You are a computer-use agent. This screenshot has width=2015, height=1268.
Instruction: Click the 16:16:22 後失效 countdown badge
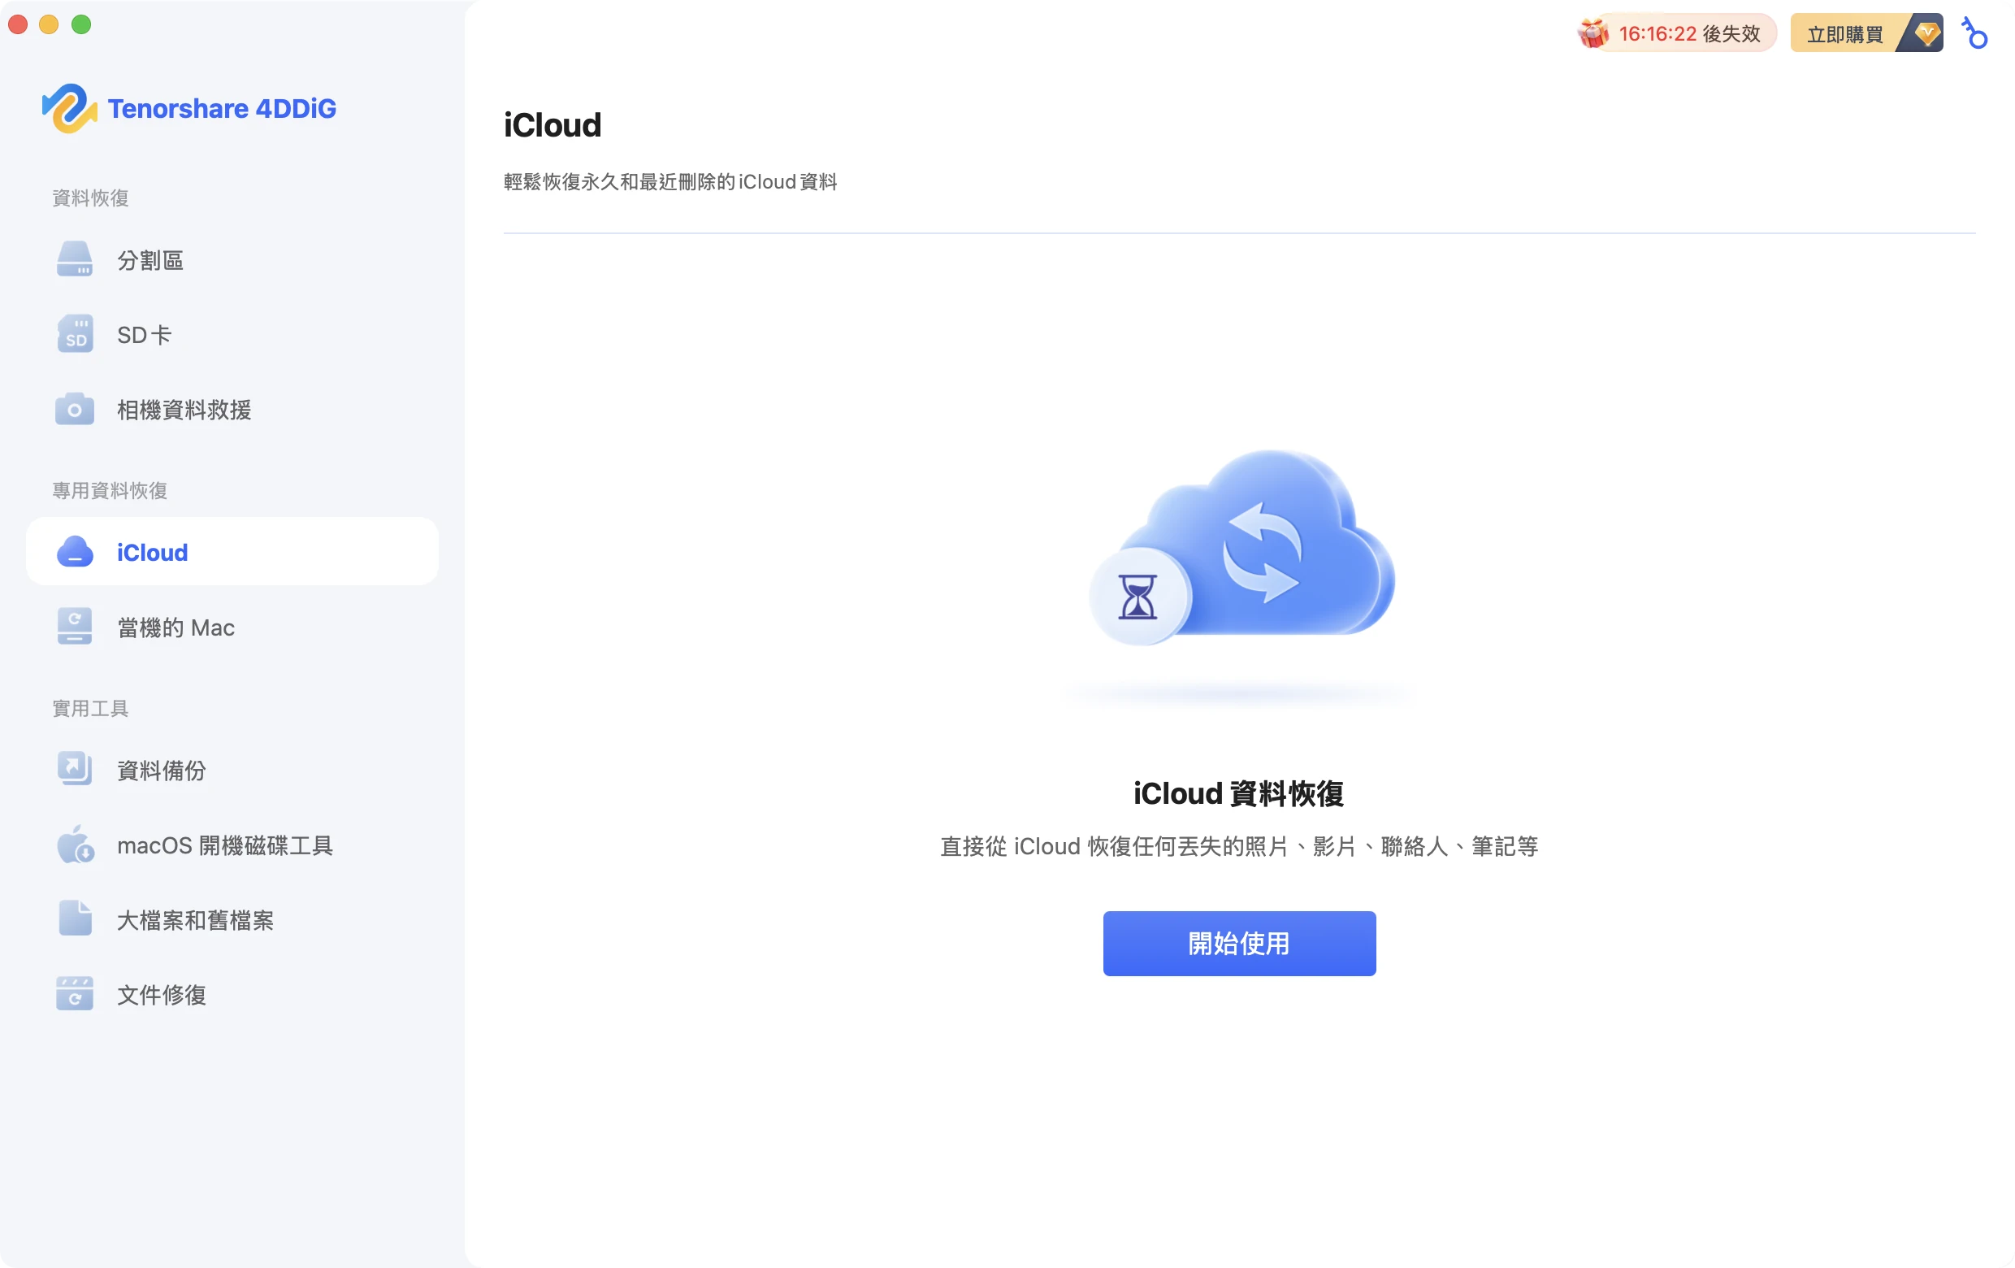(x=1677, y=33)
